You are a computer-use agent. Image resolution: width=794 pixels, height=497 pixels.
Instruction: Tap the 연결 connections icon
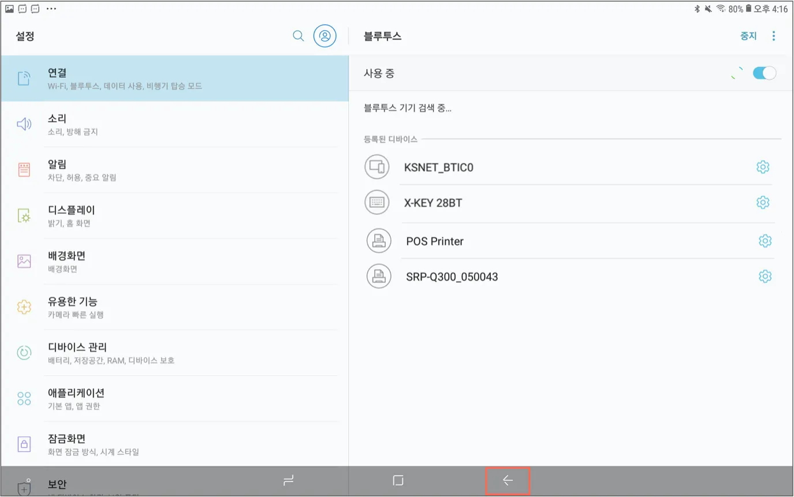tap(24, 79)
